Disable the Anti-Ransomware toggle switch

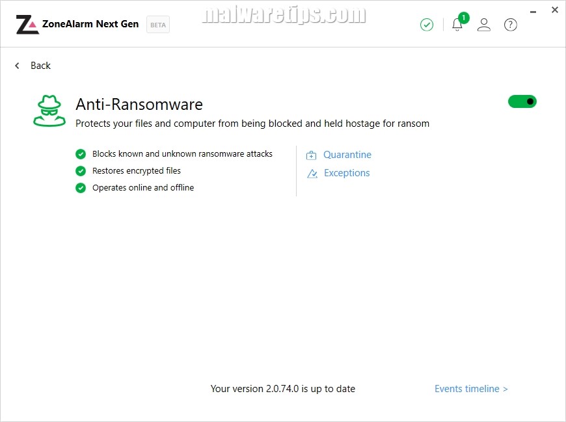click(522, 101)
